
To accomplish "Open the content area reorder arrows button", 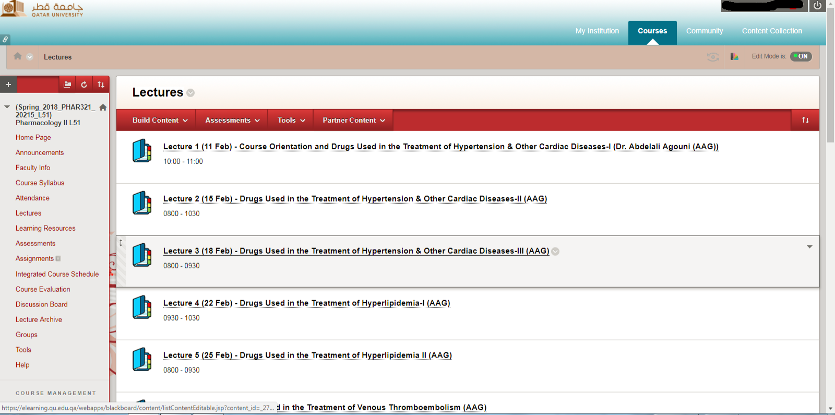I will tap(805, 120).
